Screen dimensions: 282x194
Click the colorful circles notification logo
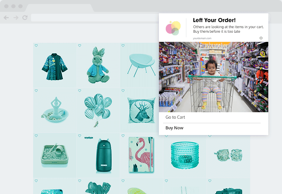(173, 28)
